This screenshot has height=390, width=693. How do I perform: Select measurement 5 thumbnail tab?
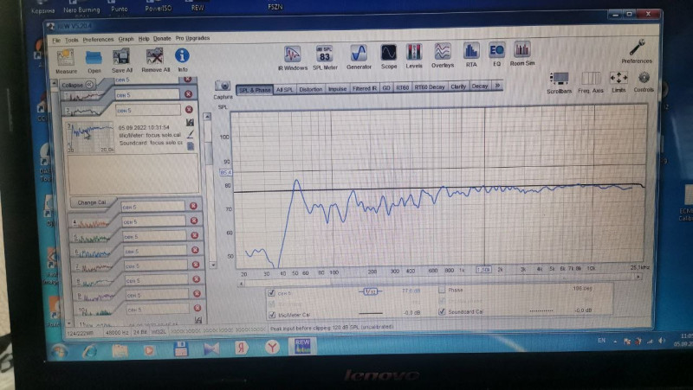(92, 238)
